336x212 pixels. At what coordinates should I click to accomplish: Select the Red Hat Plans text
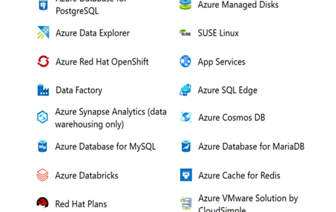[81, 204]
